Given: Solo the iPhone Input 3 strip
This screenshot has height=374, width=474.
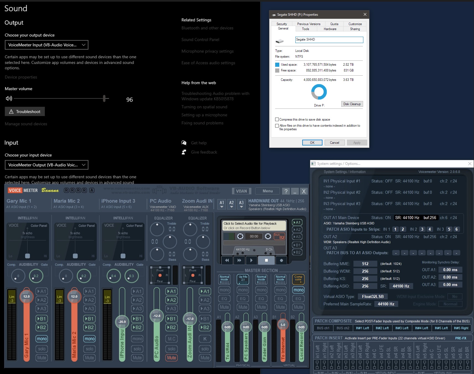Looking at the screenshot, I should pos(137,349).
